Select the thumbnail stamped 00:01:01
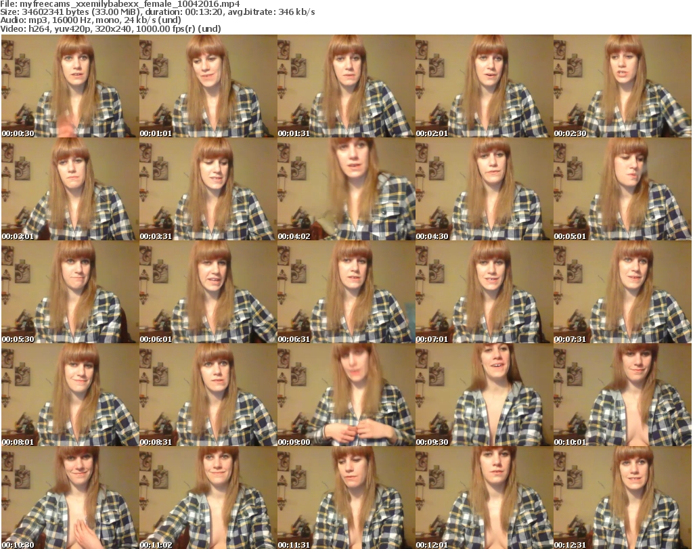693x549 pixels. [208, 86]
